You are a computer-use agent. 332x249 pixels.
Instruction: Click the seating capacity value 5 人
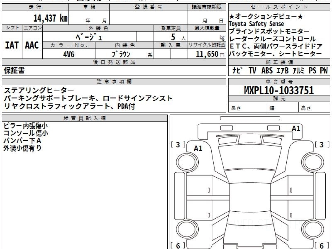[178, 37]
